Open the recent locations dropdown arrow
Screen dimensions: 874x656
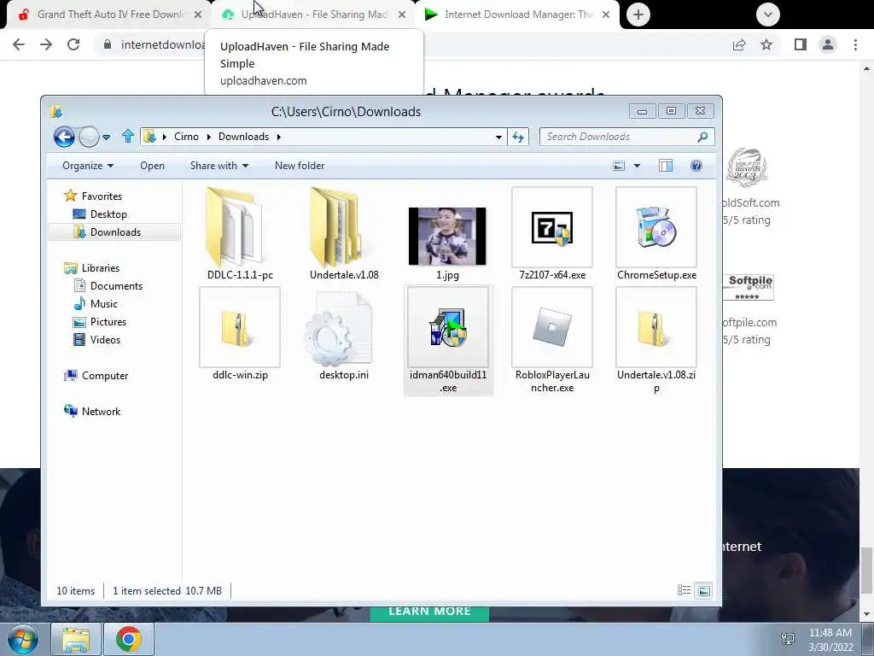pos(106,138)
